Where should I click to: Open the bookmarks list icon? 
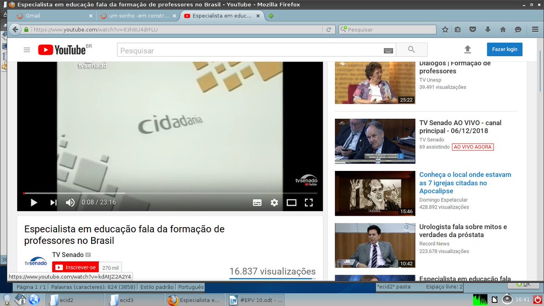coord(458,29)
